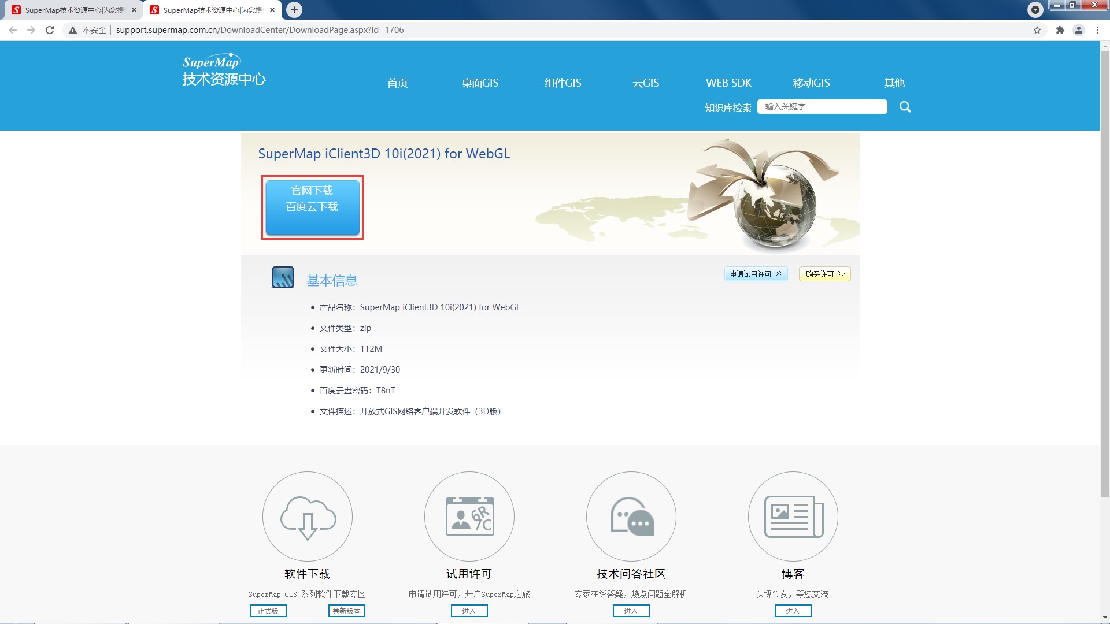The image size is (1110, 624).
Task: Bookmark this page with the star icon
Action: pos(1037,30)
